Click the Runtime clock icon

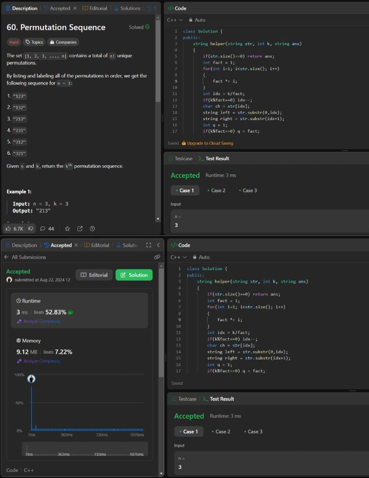coord(18,301)
